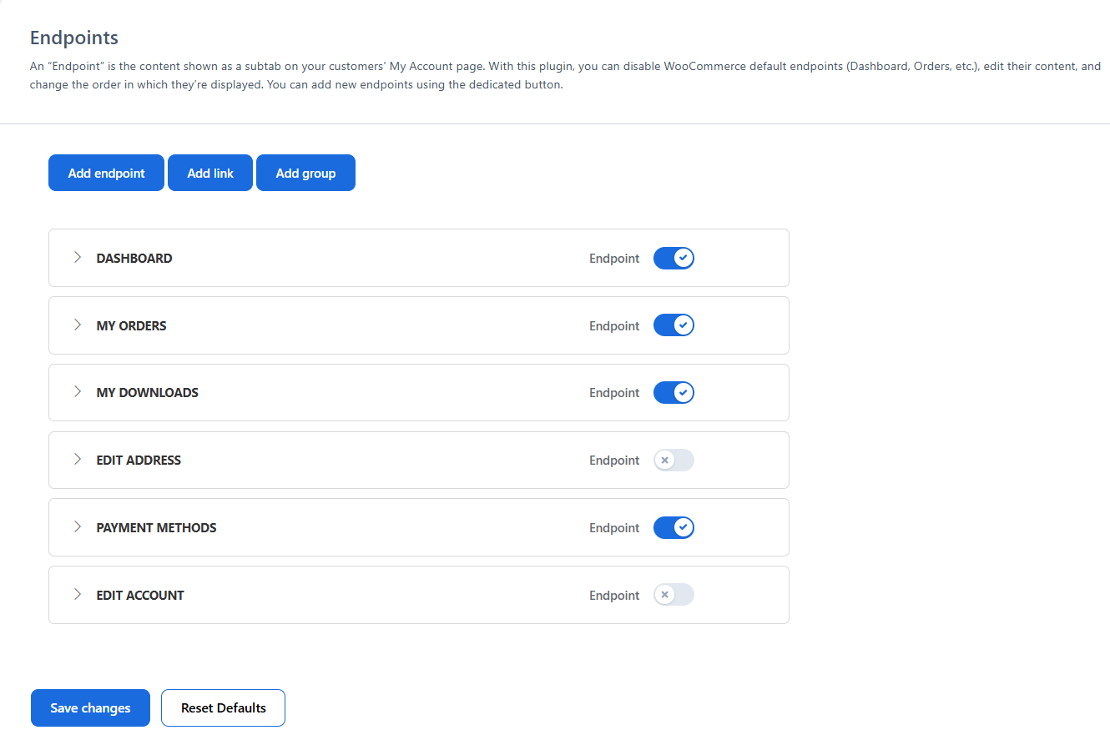Expand the EDIT ACCOUNT endpoint row
This screenshot has width=1110, height=730.
coord(77,595)
